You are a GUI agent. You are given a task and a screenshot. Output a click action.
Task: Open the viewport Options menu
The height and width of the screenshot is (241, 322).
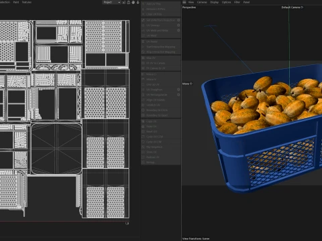(226, 2)
